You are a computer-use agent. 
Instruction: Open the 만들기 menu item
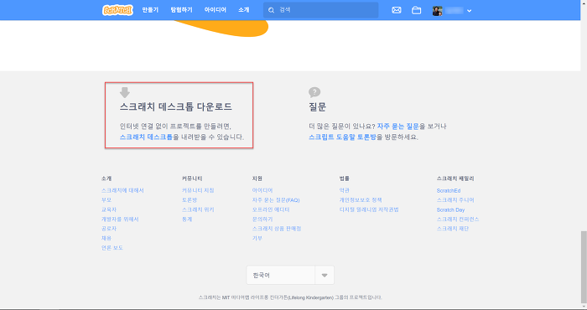click(x=150, y=10)
